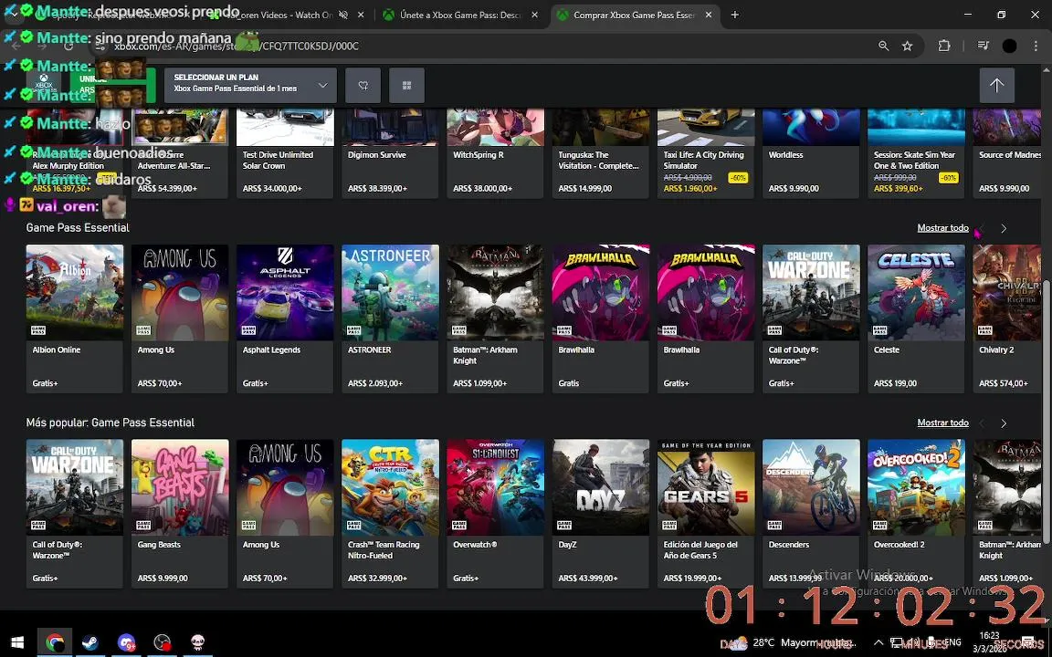Open Gang Beasts game card
This screenshot has width=1052, height=657.
(180, 514)
